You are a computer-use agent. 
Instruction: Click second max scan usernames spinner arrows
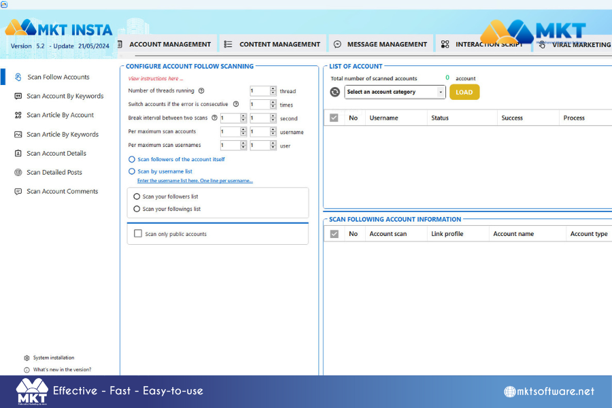pos(273,146)
